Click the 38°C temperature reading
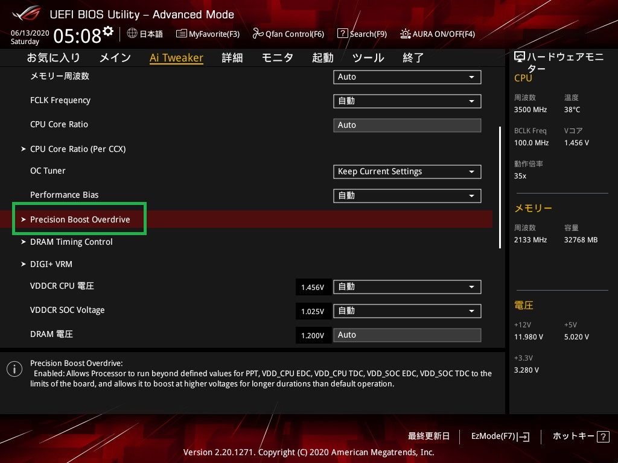This screenshot has height=463, width=618. coord(572,110)
